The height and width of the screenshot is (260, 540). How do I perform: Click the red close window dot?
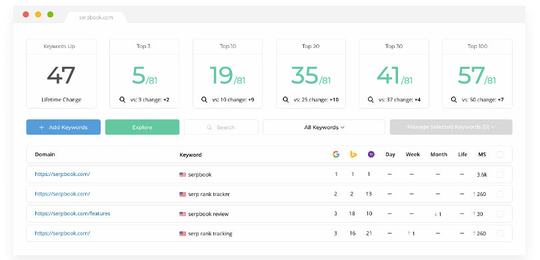point(25,15)
